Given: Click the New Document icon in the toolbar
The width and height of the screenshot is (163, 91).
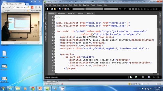Looking at the screenshot, I should [47, 9].
